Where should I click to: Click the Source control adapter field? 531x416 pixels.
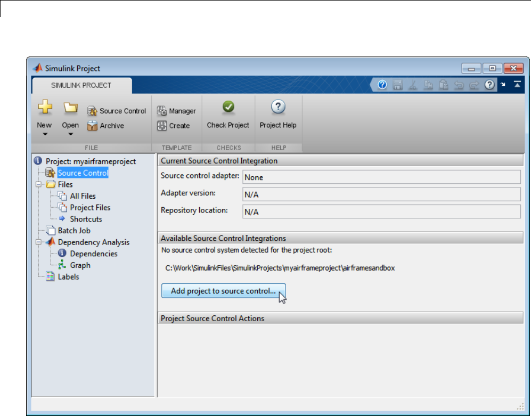click(x=382, y=177)
